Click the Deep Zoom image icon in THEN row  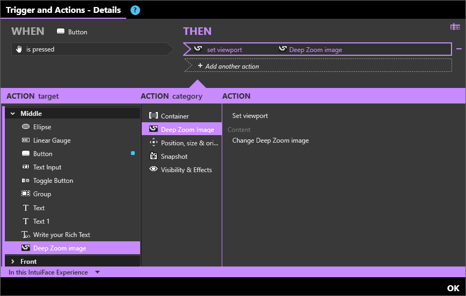(x=283, y=49)
